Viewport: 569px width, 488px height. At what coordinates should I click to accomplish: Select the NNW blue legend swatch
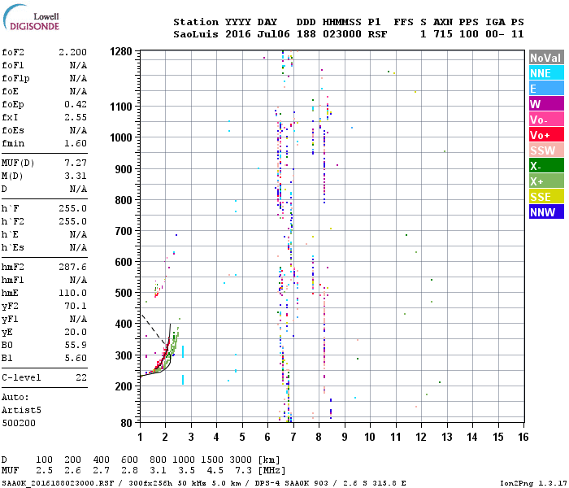[x=546, y=212]
